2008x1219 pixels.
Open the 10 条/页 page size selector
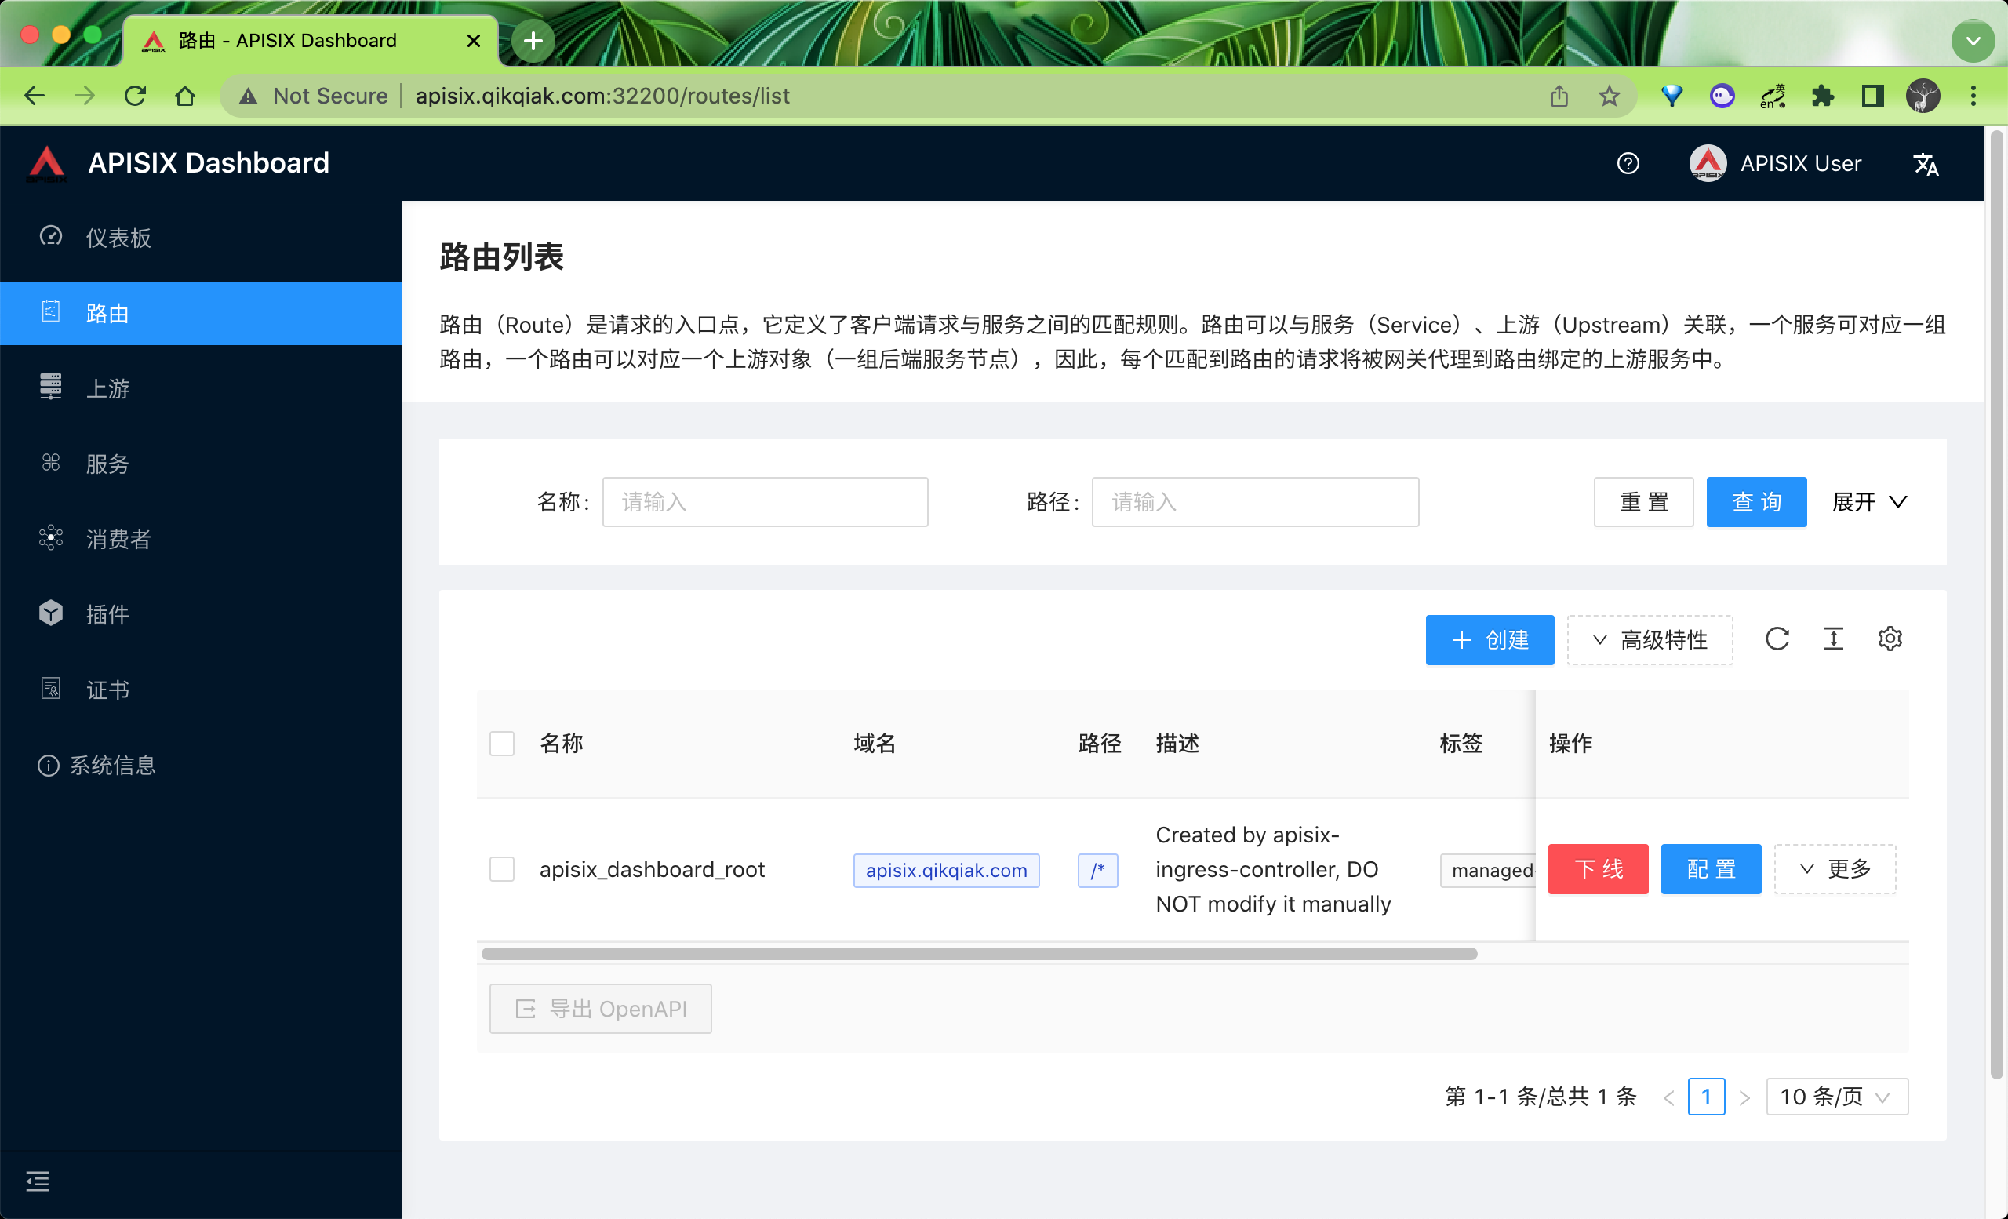(x=1837, y=1096)
